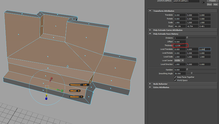Click the Local Translate Y field
Screen dimensions: 219x124
click(x=192, y=49)
